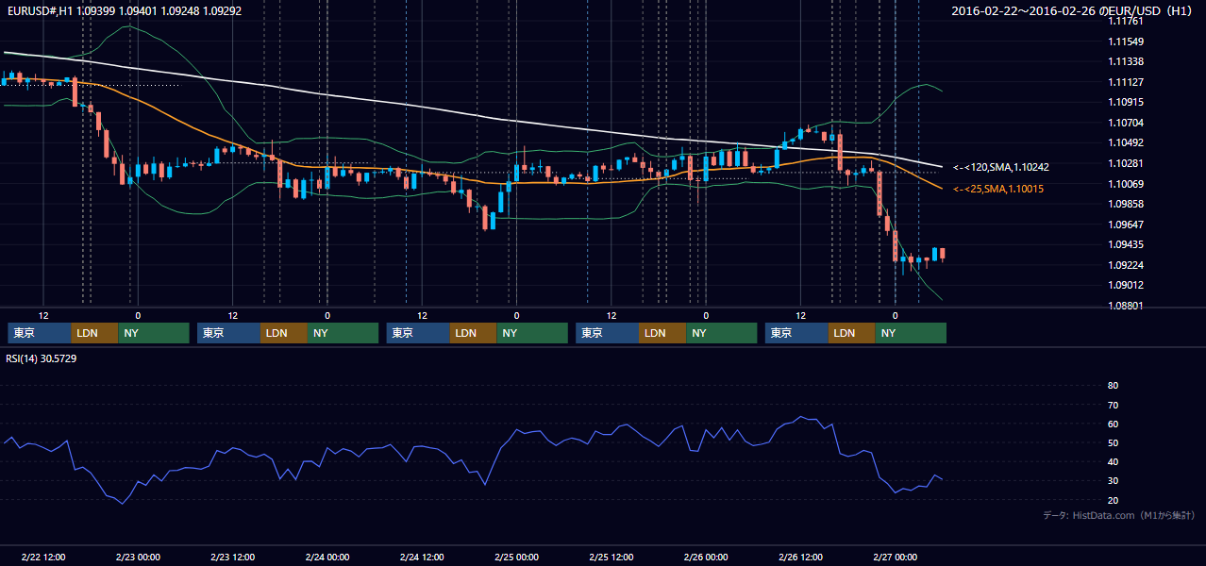This screenshot has height=566, width=1206.
Task: Click the LDN session box of the 2/22 session bar
Action: [x=95, y=333]
